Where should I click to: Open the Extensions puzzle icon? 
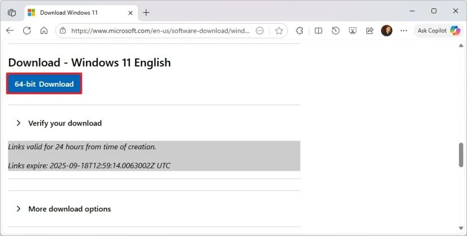(300, 31)
